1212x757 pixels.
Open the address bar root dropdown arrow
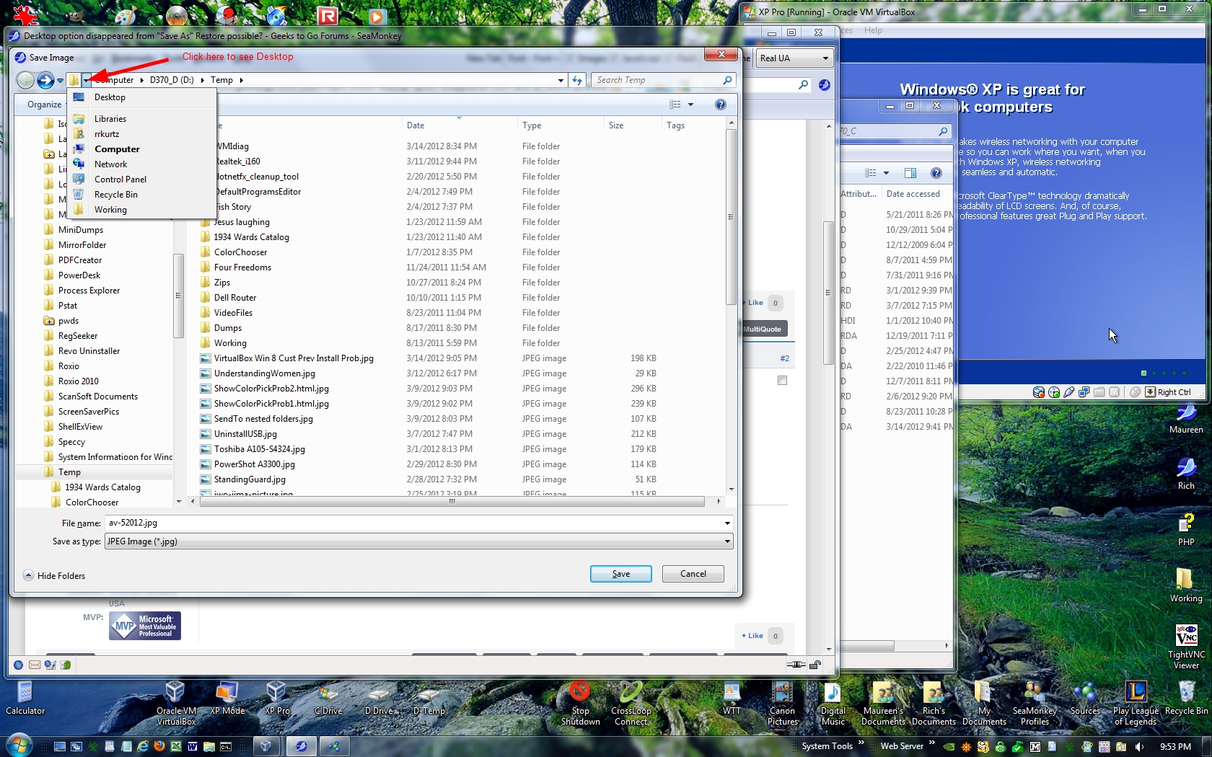(x=87, y=80)
